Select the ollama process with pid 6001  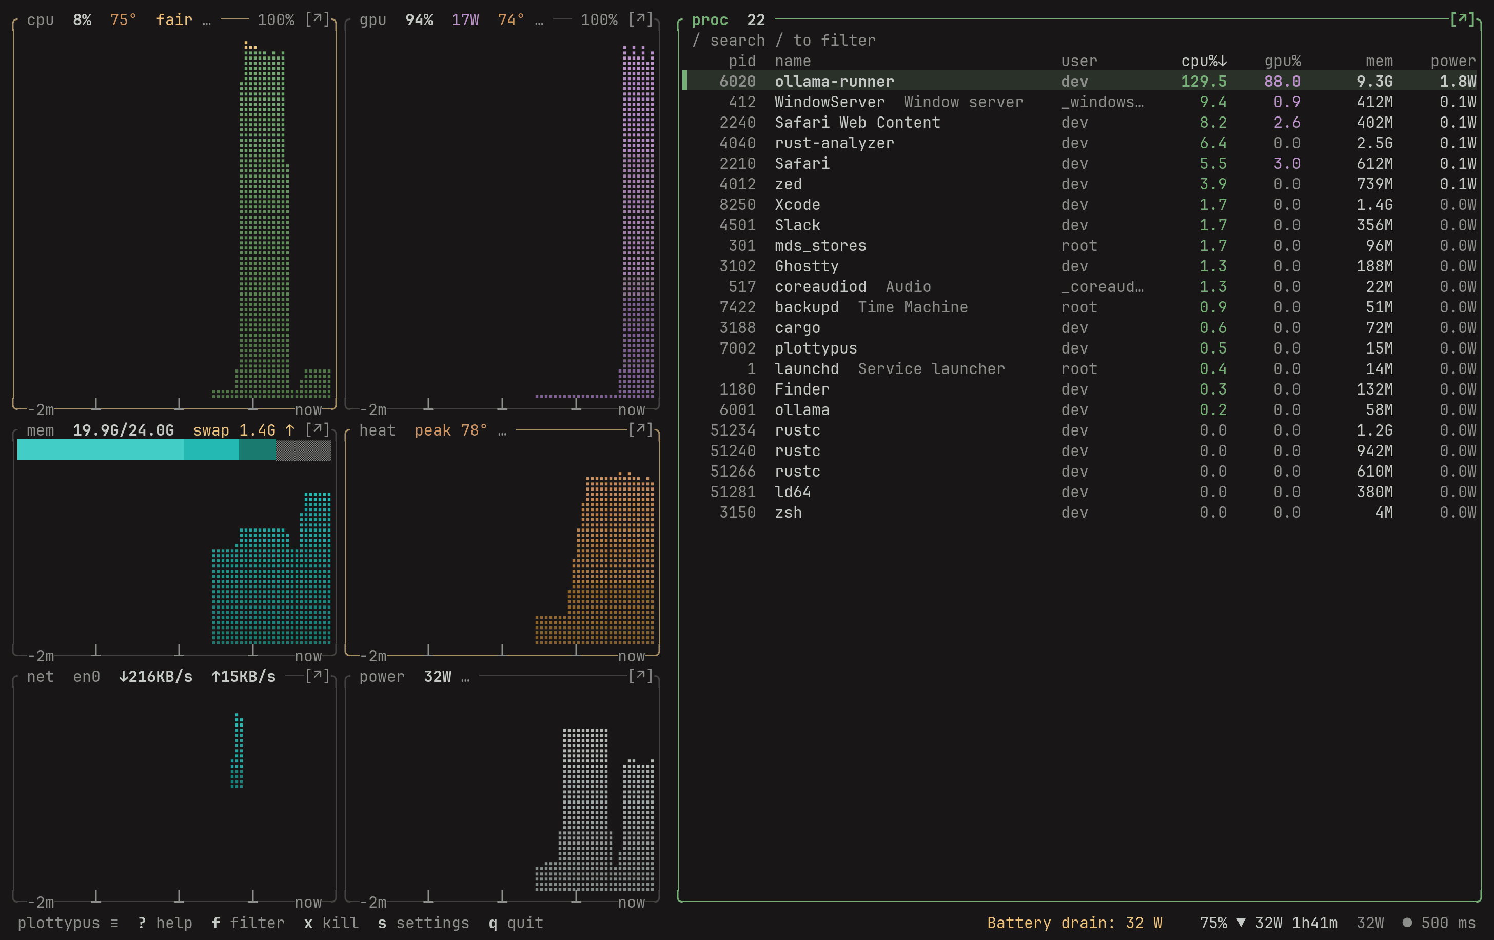tap(1079, 409)
